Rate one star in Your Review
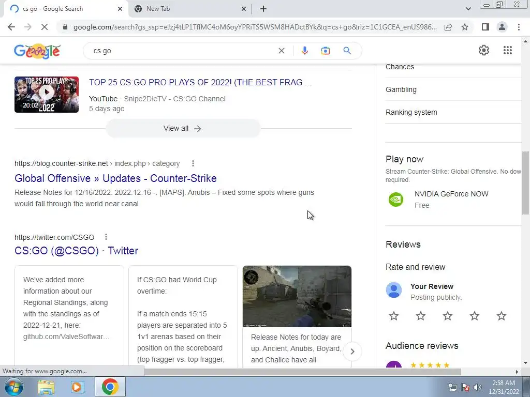Viewport: 530px width, 397px height. point(394,316)
